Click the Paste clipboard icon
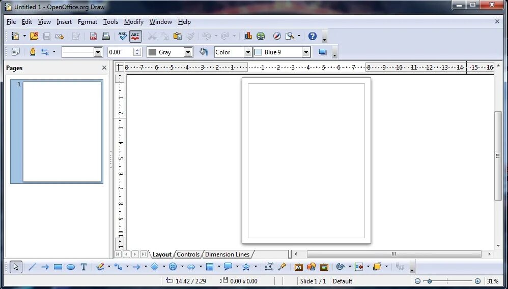This screenshot has width=508, height=289. tap(178, 36)
